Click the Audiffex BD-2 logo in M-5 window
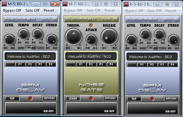 click(x=30, y=19)
